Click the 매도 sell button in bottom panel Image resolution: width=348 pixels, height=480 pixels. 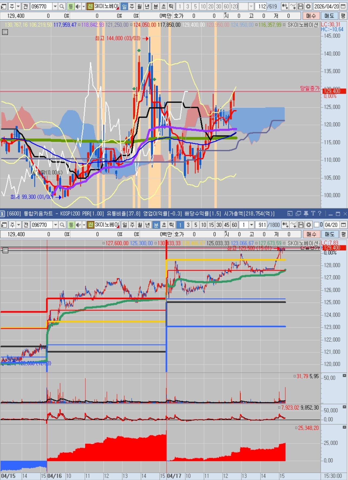330,234
